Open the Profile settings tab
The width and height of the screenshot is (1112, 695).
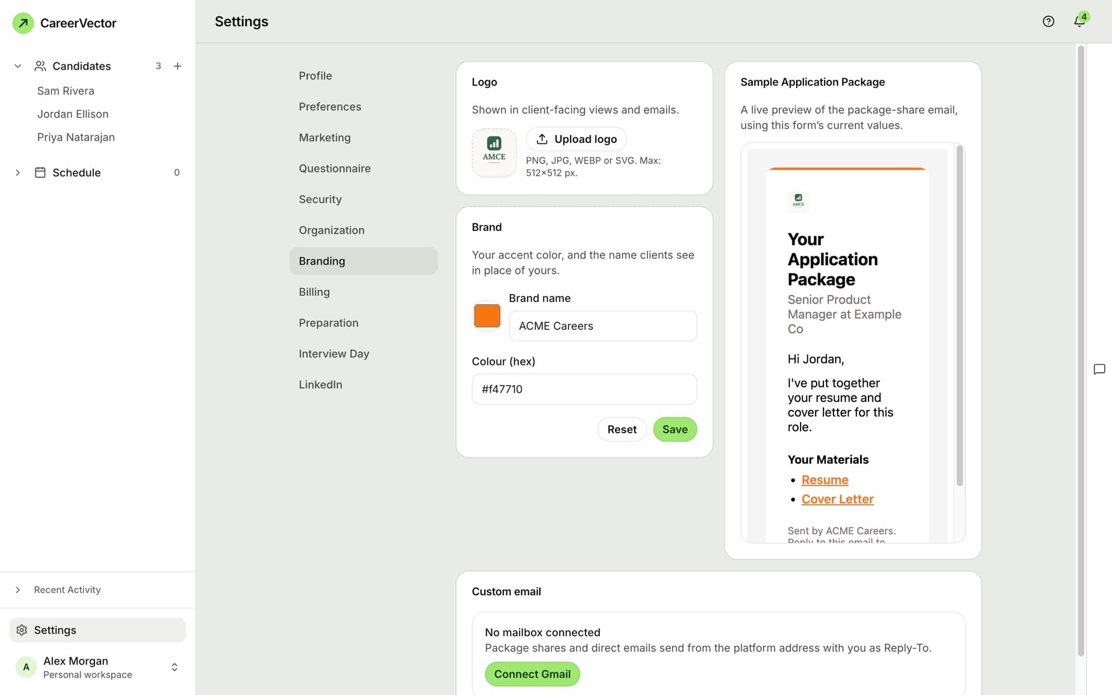coord(364,76)
